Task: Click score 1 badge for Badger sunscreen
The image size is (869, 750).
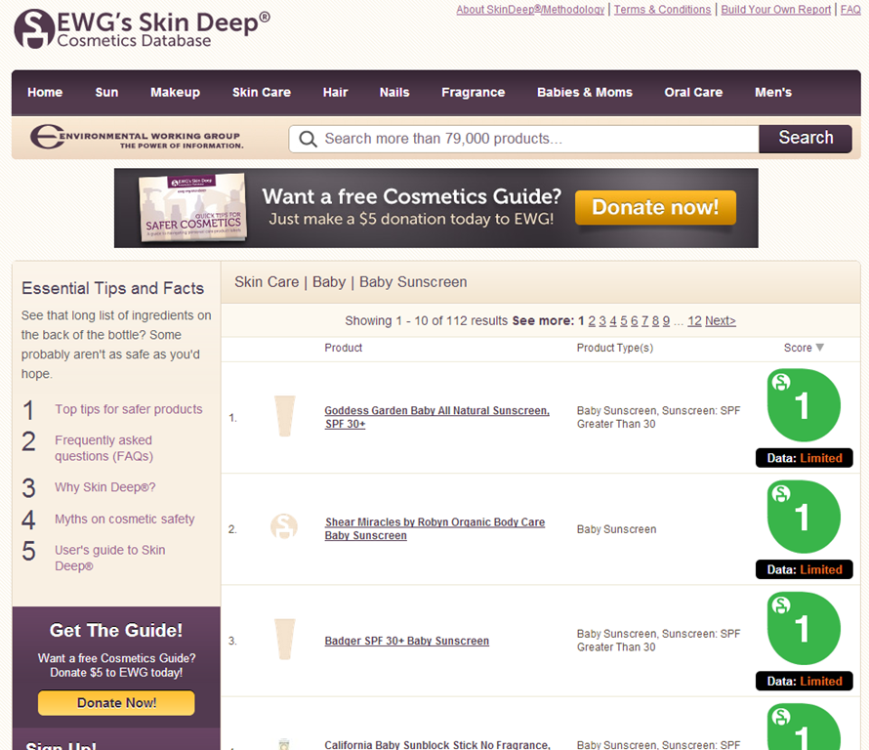Action: pos(804,628)
